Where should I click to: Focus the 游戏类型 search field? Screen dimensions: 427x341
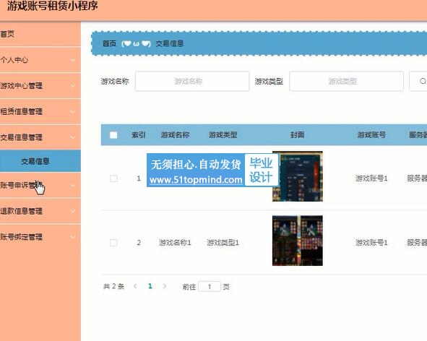click(x=346, y=81)
